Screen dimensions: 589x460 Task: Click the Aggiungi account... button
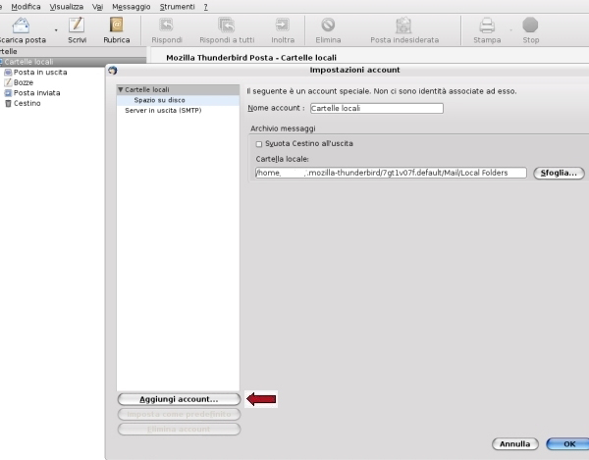point(179,399)
